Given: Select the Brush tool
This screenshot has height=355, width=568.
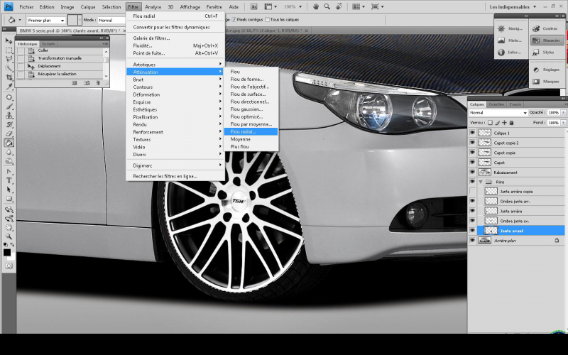Looking at the screenshot, I should tap(9, 106).
